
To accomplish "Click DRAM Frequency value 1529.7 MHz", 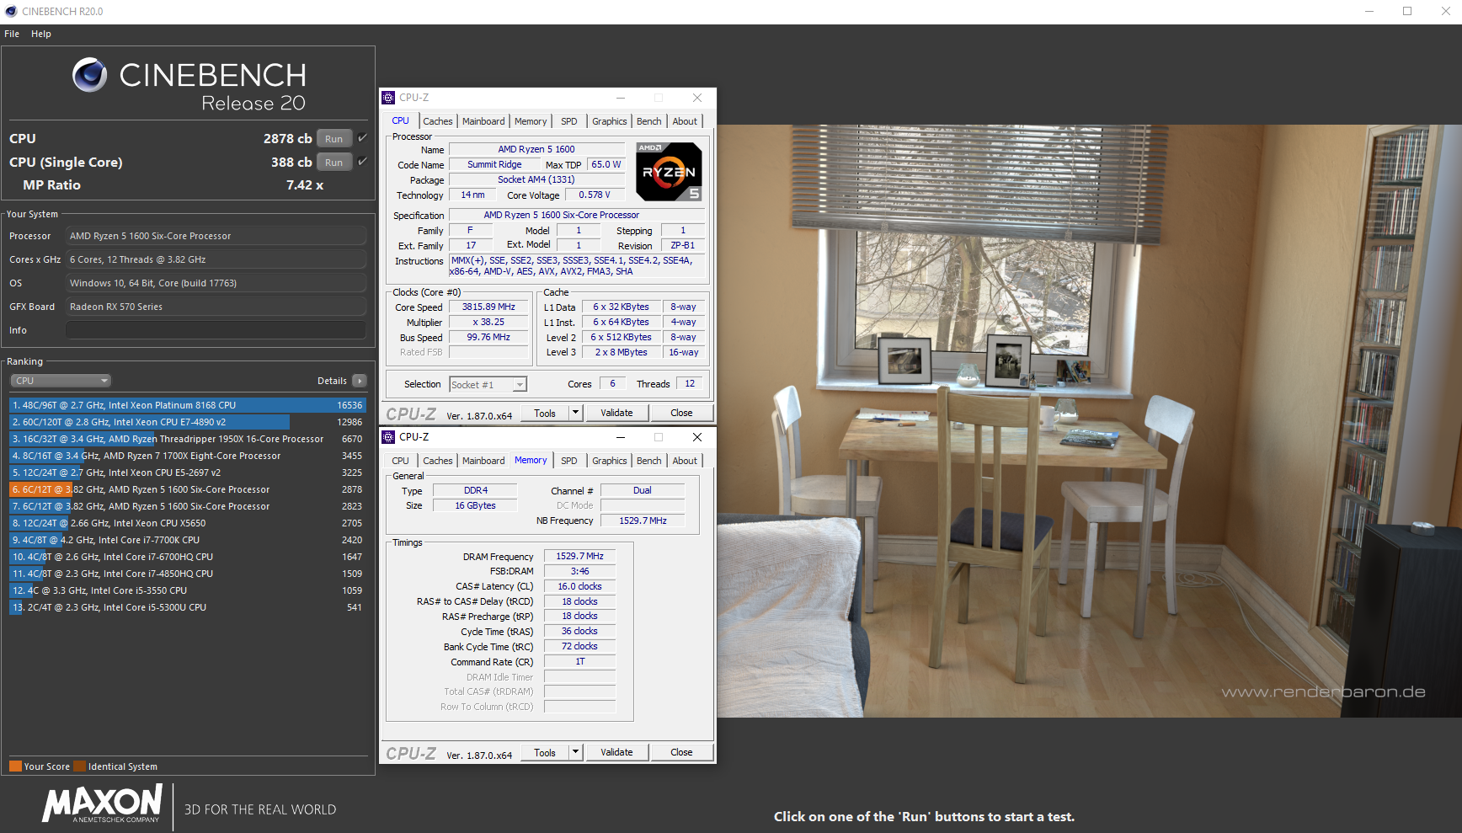I will [x=579, y=557].
